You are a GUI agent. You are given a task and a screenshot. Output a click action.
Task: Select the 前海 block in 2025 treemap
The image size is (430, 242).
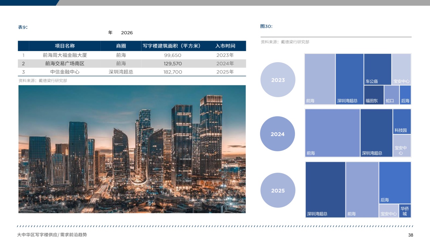tap(362, 190)
